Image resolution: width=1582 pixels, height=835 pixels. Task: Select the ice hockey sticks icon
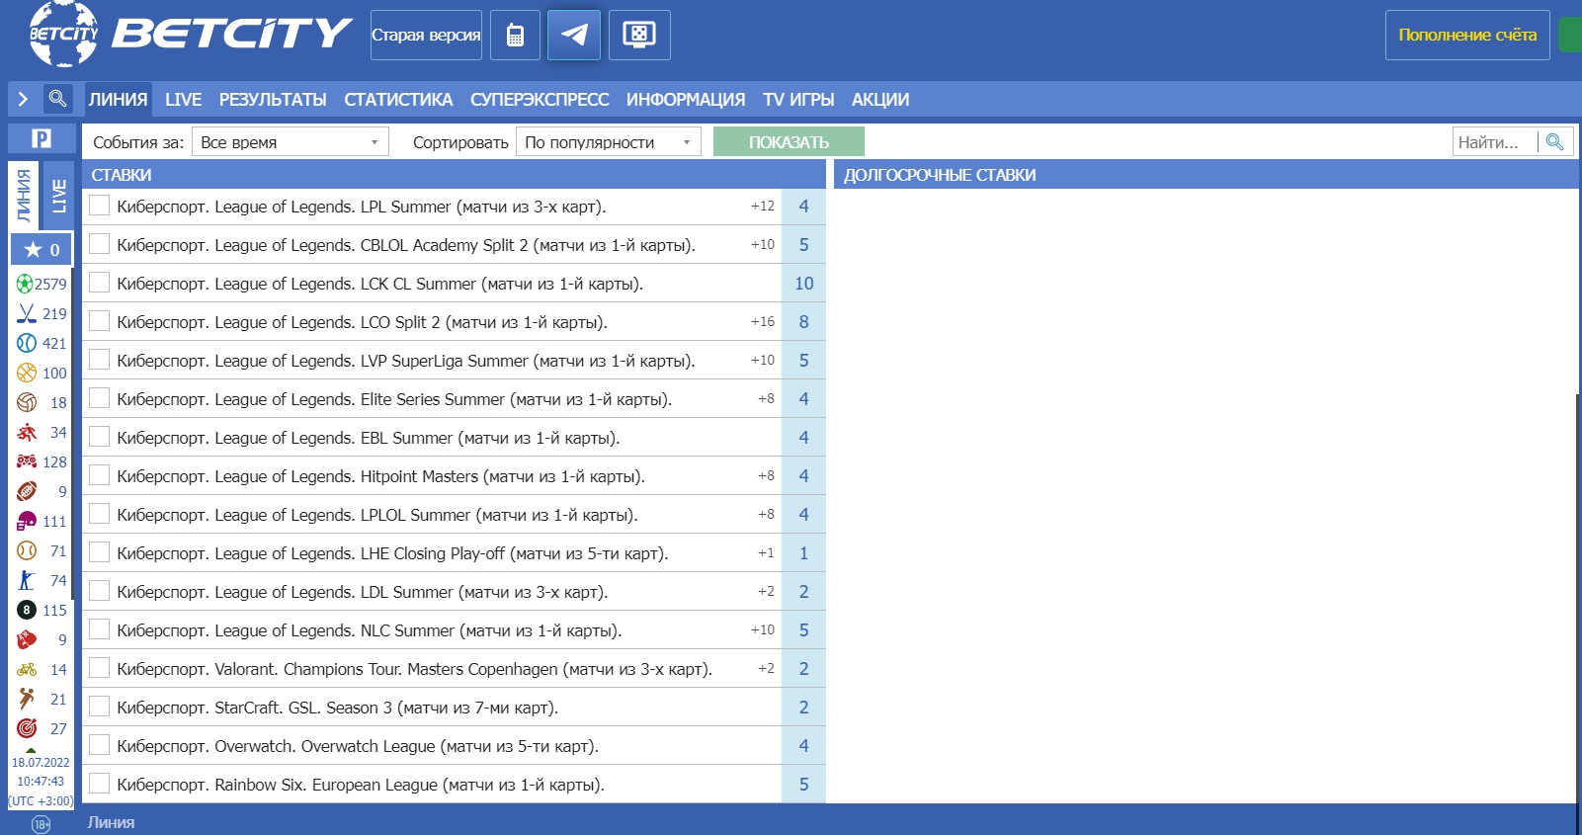pos(27,314)
